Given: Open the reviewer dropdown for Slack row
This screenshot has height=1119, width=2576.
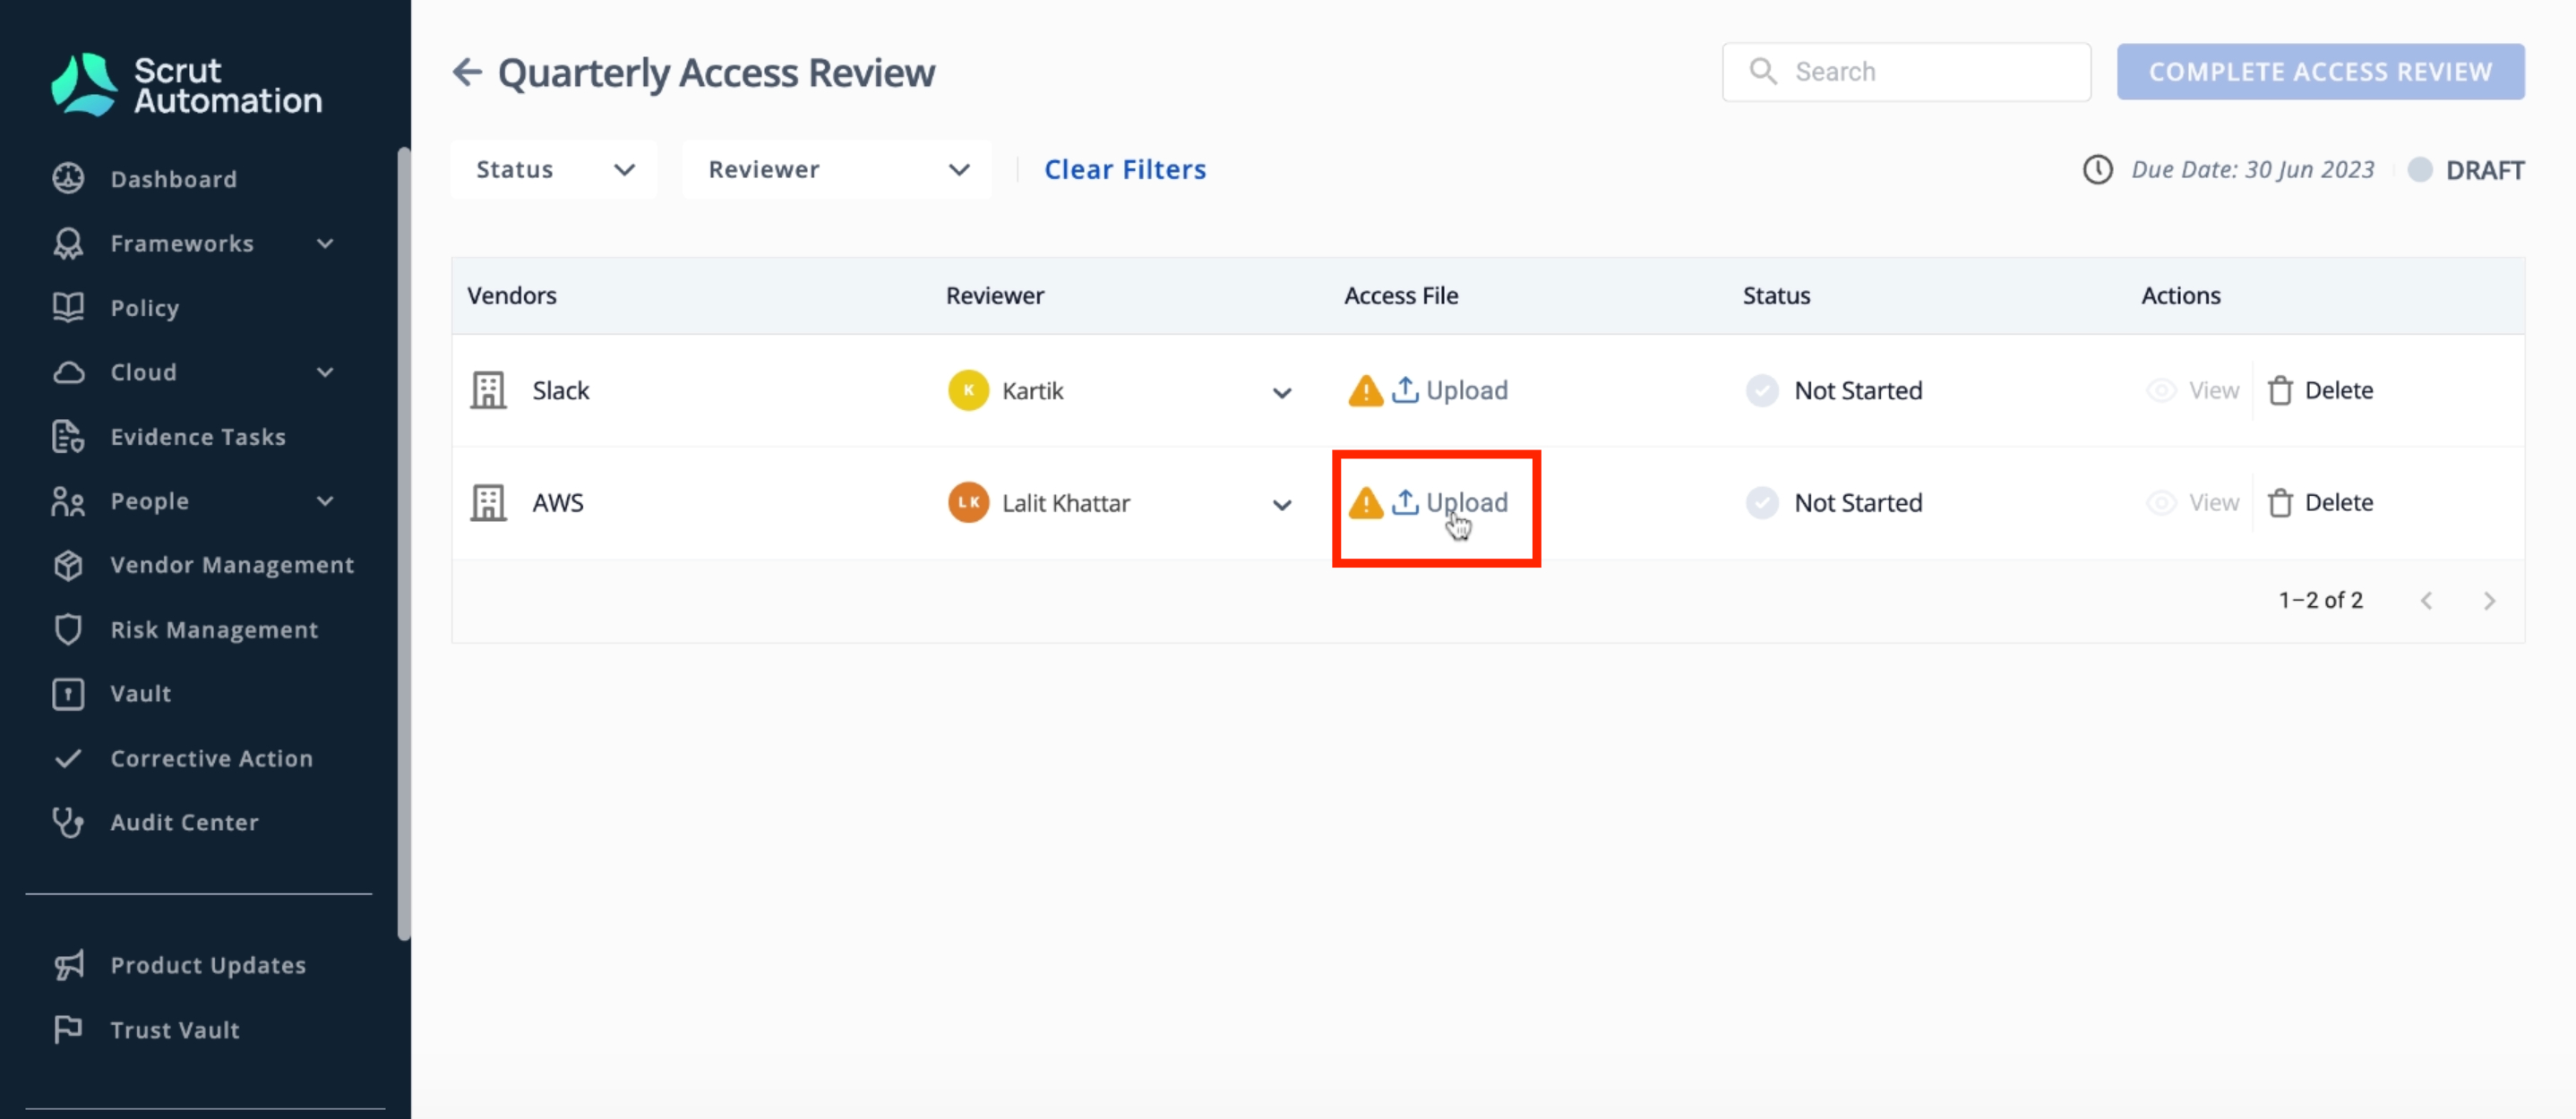Looking at the screenshot, I should tap(1282, 393).
